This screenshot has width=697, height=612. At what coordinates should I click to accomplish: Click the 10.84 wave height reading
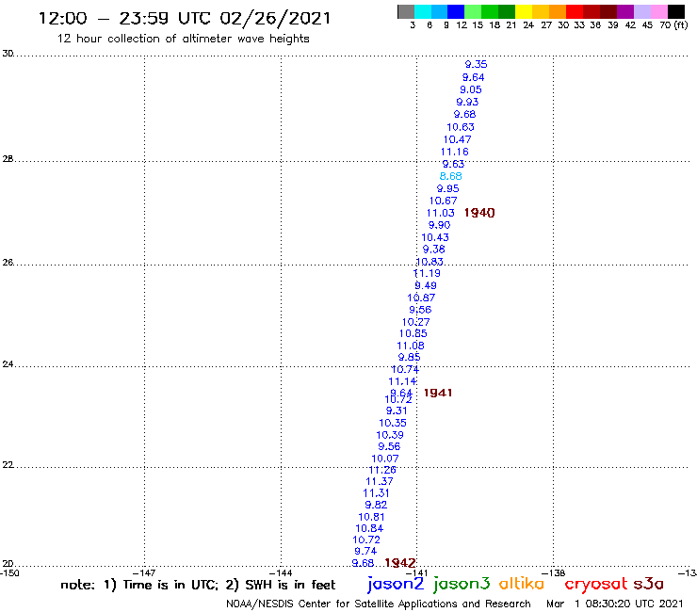[x=369, y=528]
